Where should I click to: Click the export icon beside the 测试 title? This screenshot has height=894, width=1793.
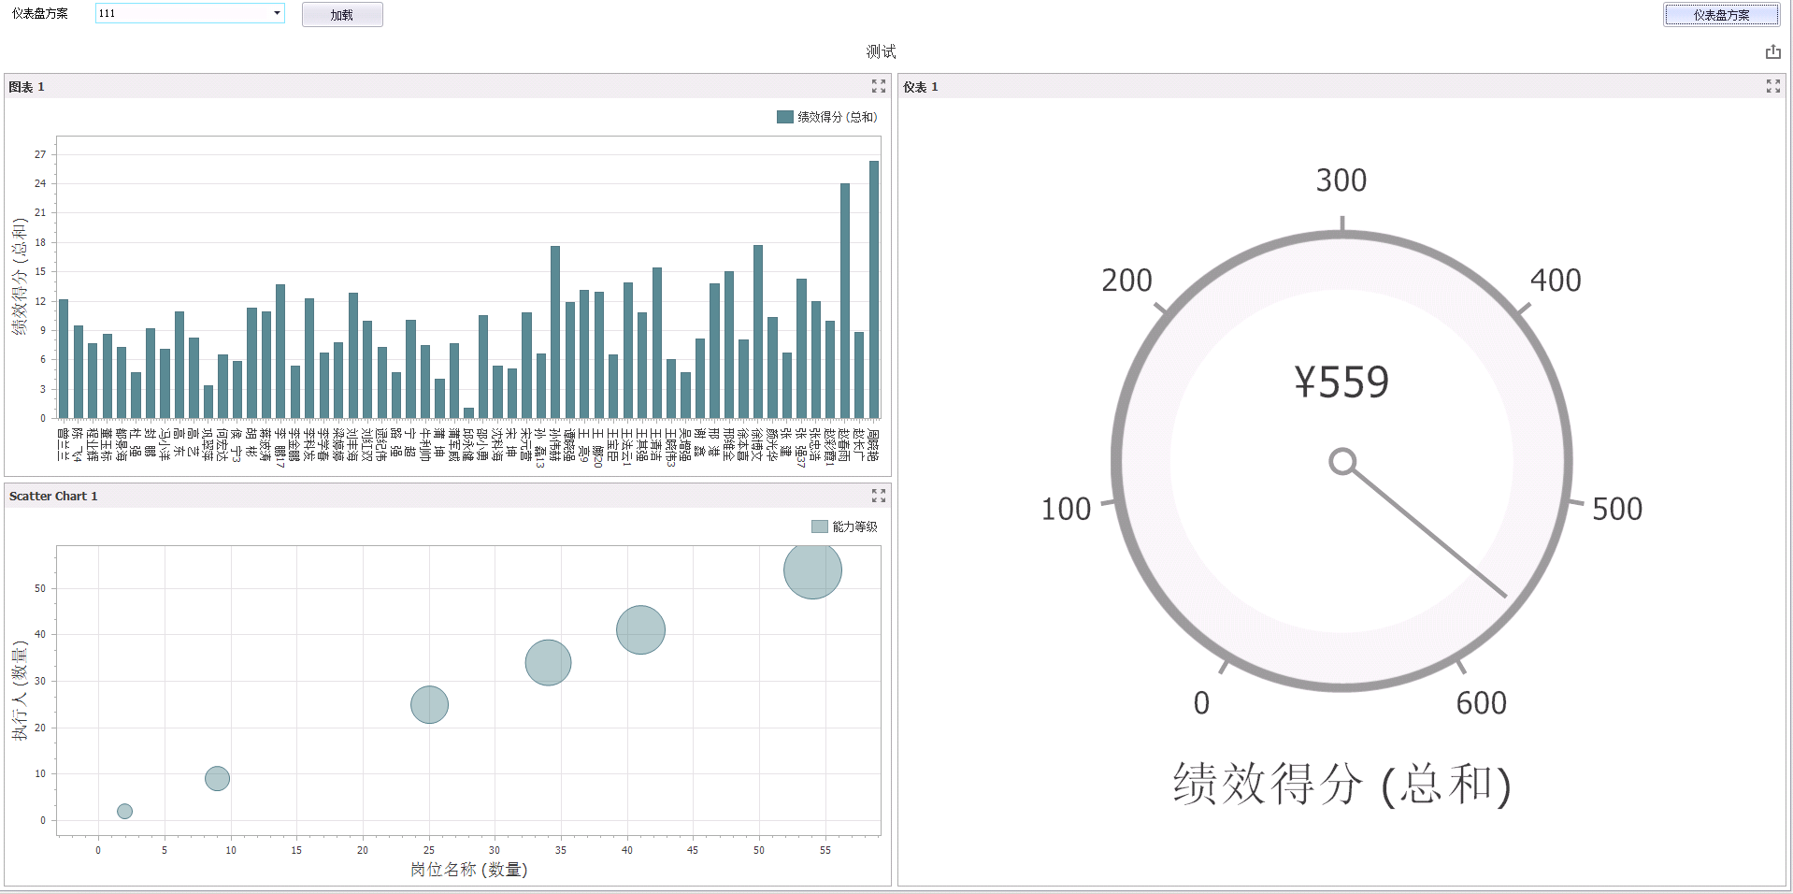[x=1772, y=52]
